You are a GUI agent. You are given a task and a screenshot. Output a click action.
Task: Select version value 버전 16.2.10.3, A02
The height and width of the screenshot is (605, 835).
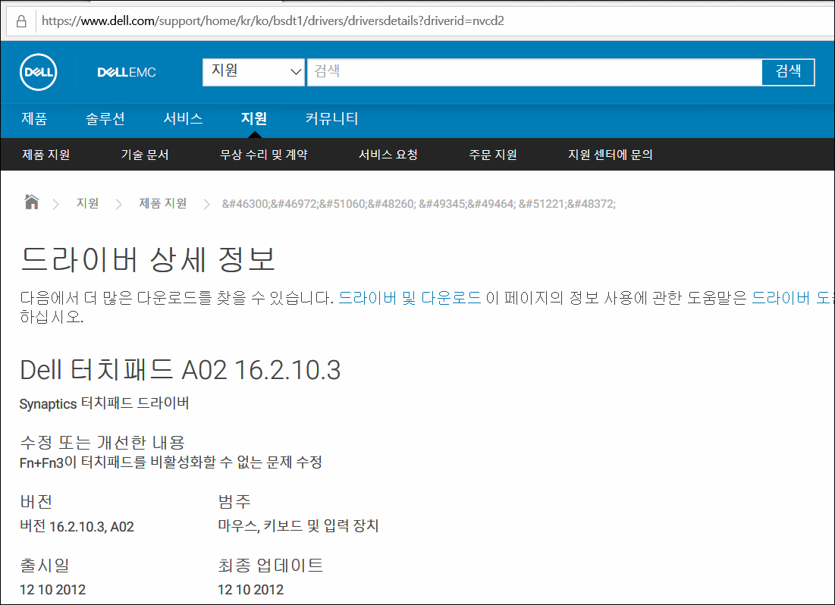pos(77,527)
